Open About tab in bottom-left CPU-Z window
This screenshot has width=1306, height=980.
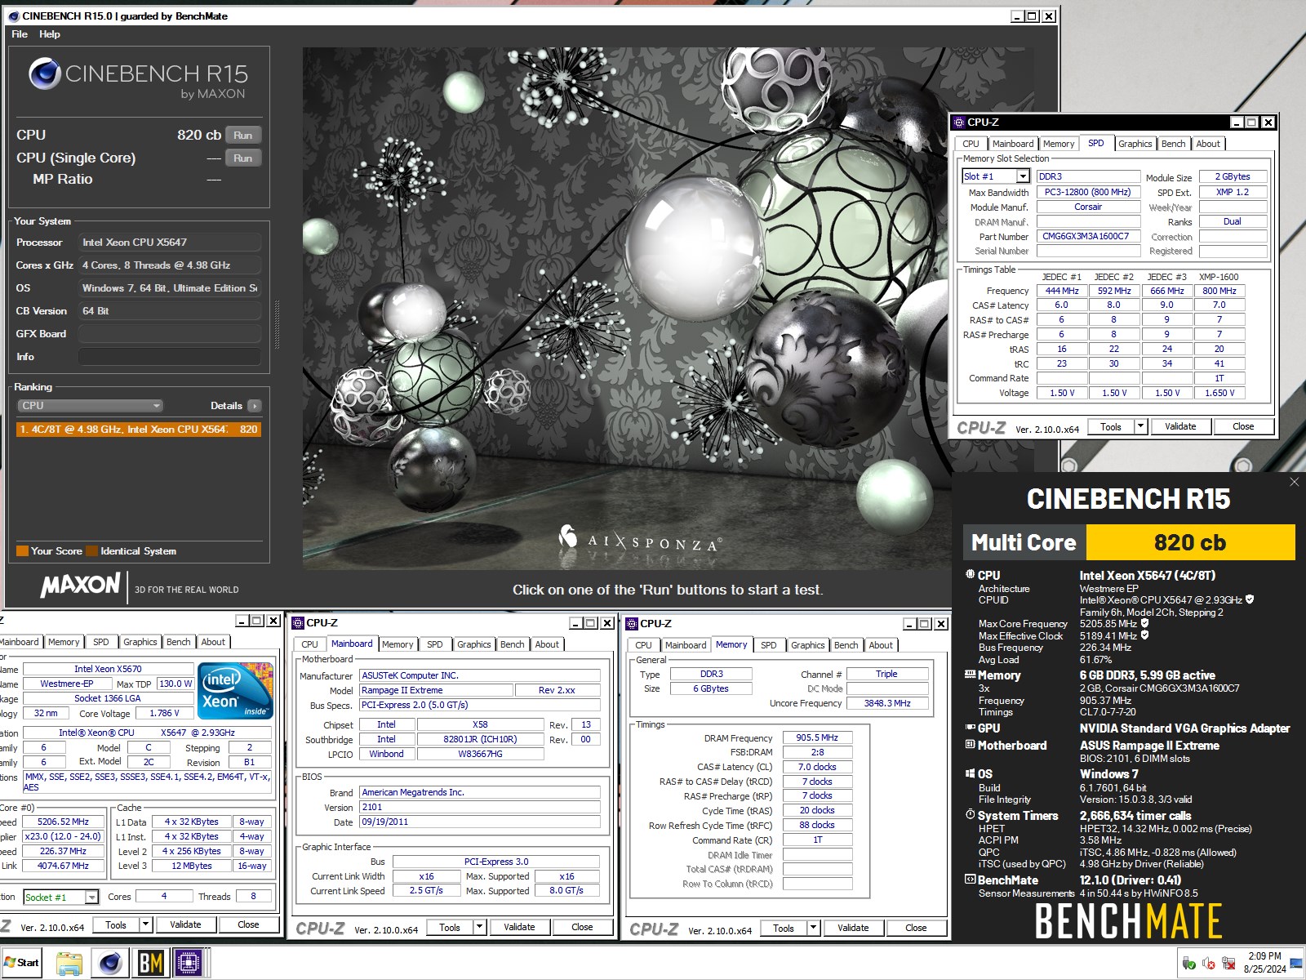click(213, 642)
